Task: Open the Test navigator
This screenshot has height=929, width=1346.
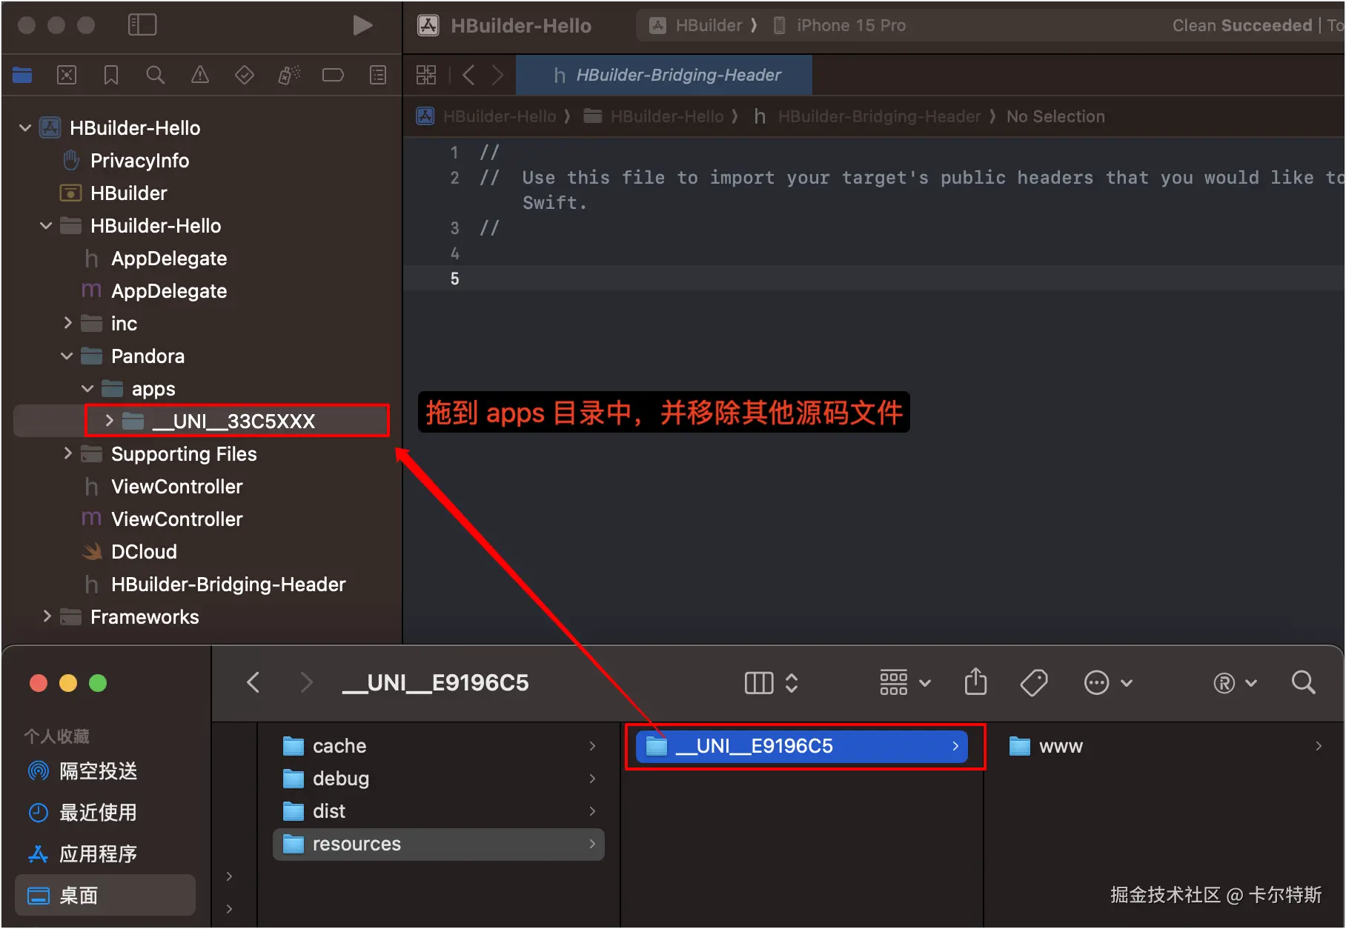Action: [x=245, y=75]
